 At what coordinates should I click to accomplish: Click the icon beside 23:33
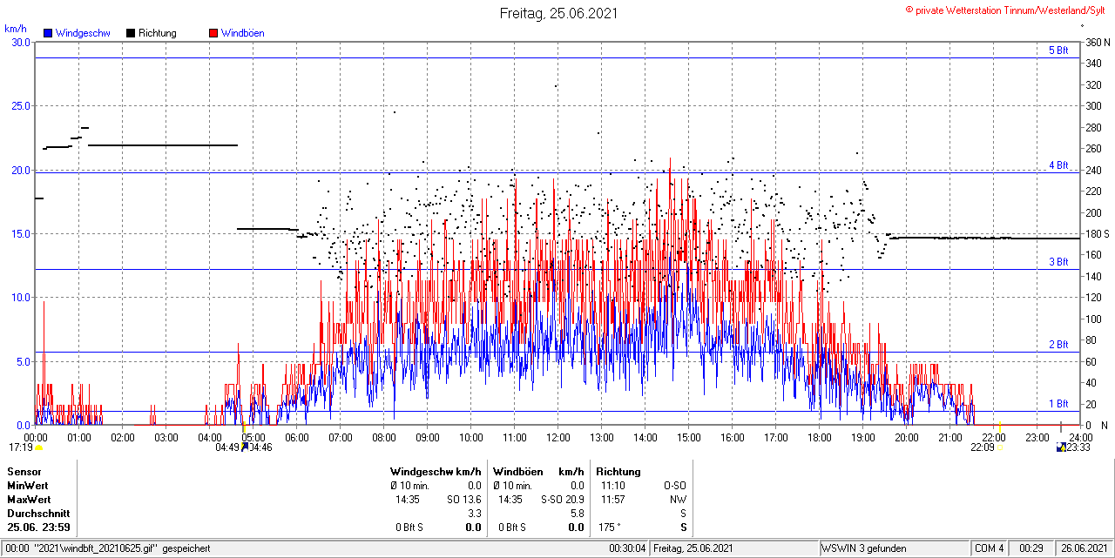(x=1060, y=447)
